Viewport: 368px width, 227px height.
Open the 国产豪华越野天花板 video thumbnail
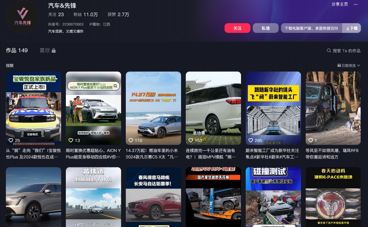click(x=213, y=197)
